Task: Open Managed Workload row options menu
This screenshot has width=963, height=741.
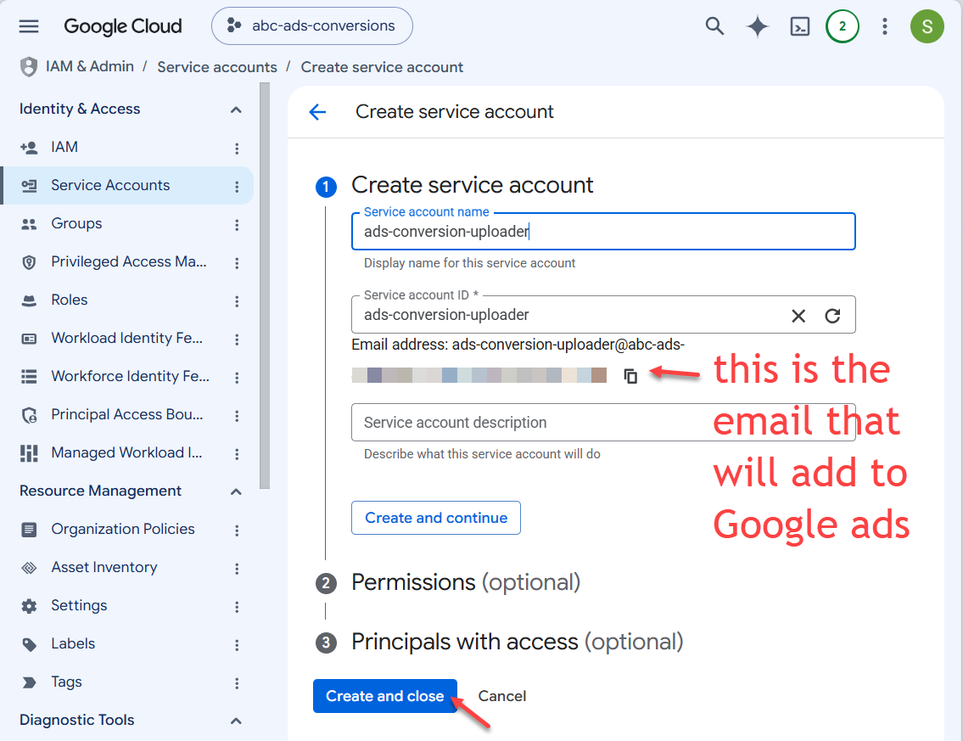Action: pyautogui.click(x=237, y=454)
